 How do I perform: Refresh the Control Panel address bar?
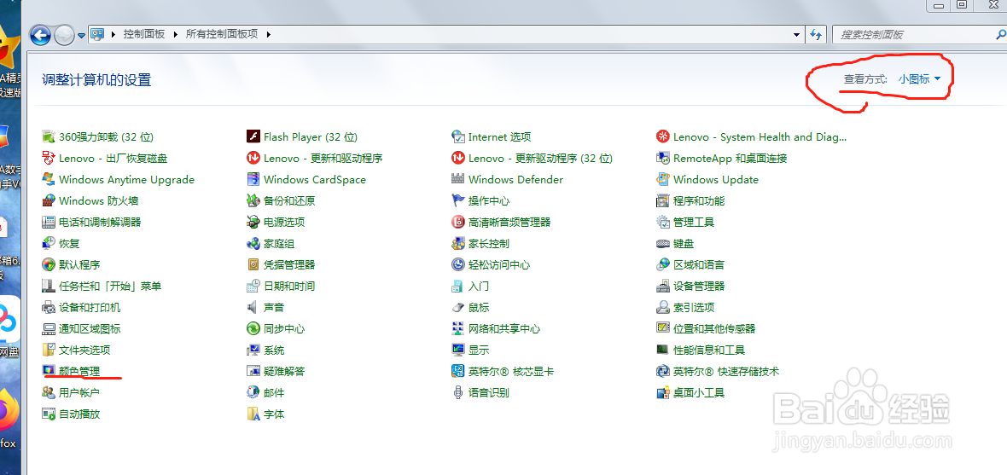(817, 35)
